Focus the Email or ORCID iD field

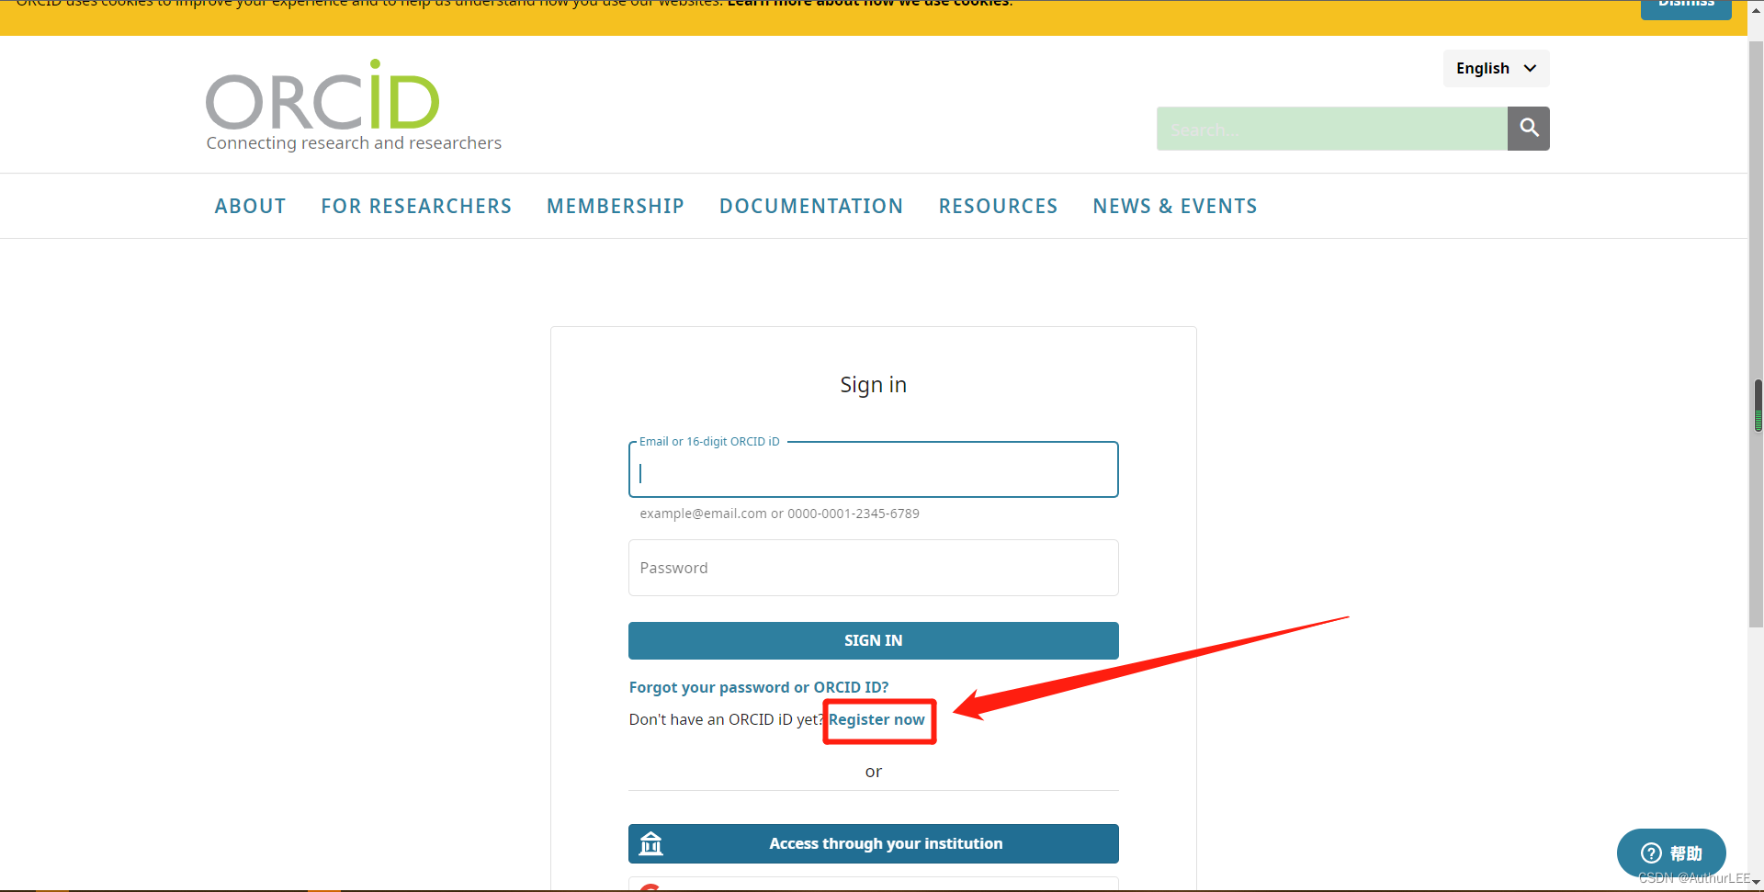[873, 470]
